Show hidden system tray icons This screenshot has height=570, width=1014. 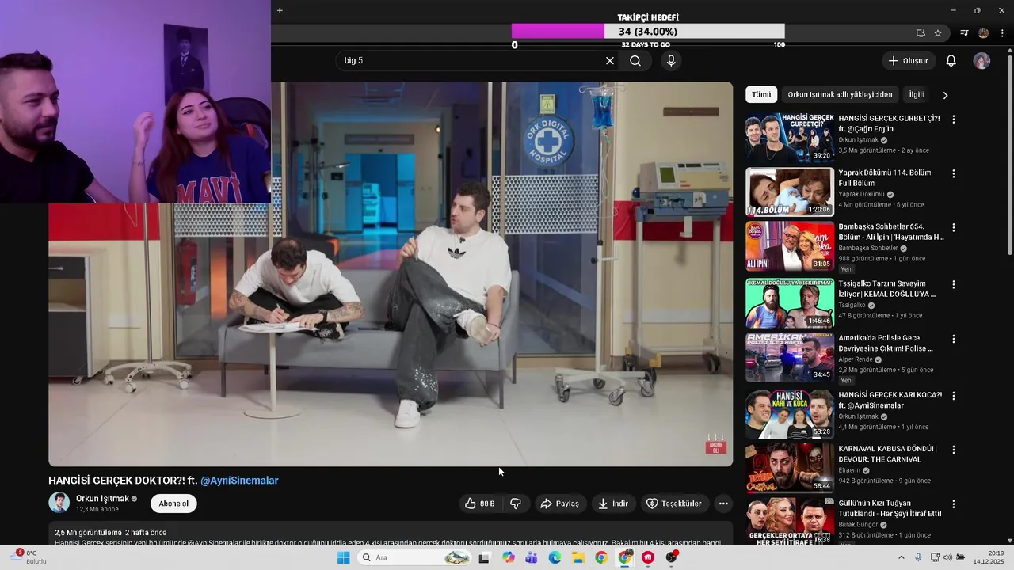point(902,557)
